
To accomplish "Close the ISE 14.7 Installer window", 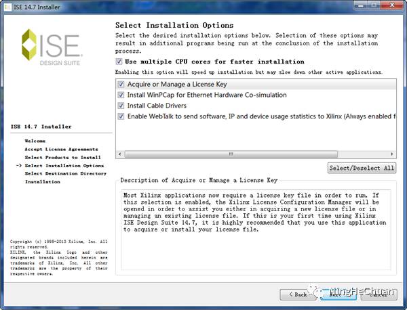I will click(392, 5).
